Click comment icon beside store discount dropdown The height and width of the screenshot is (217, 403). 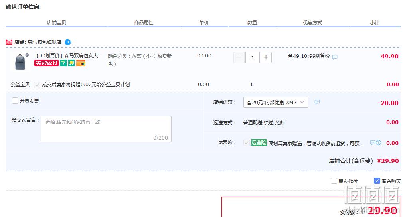pyautogui.click(x=317, y=102)
